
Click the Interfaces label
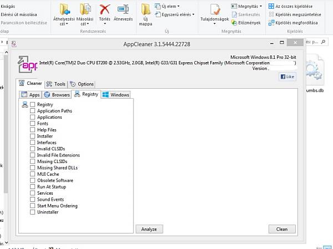(47, 143)
